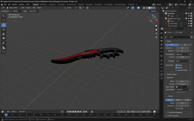Select the Annotate tool
This screenshot has height=121, width=194.
point(4,43)
